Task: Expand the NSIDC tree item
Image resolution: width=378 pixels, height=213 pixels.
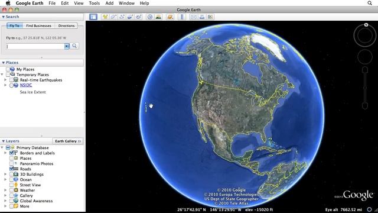Action: pyautogui.click(x=5, y=85)
